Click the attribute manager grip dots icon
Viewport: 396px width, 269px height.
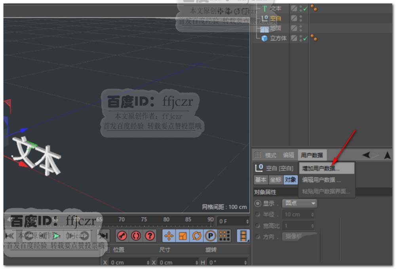click(258, 155)
